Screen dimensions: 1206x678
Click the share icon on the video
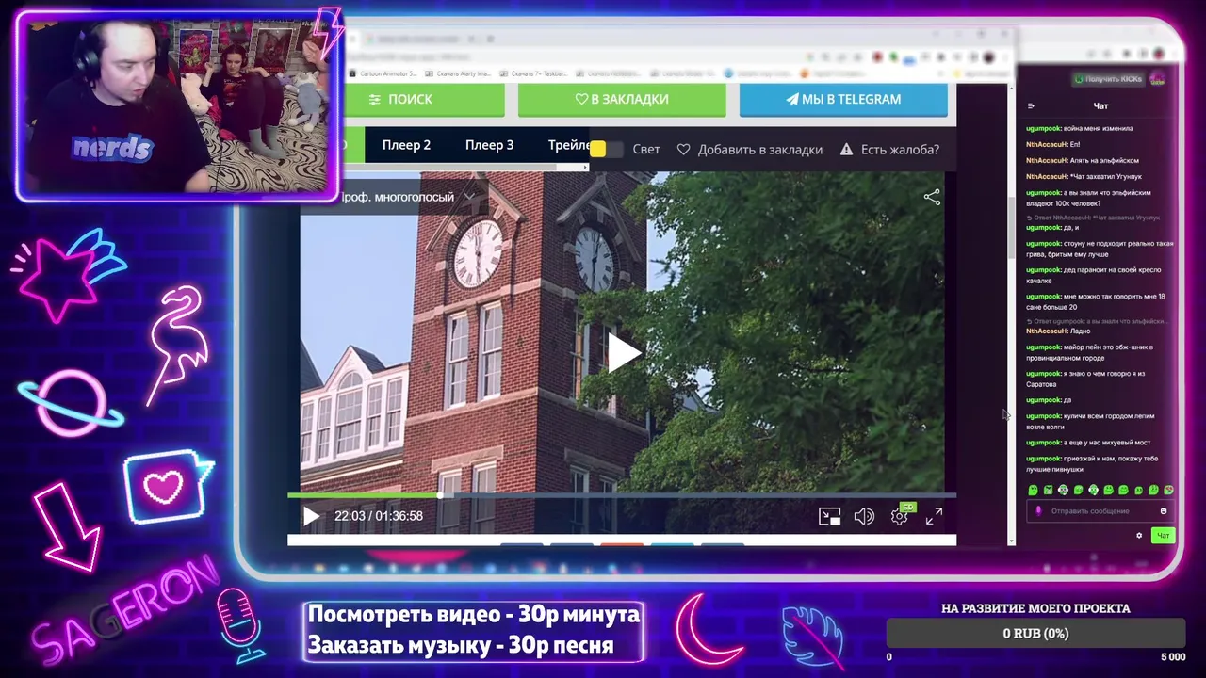click(932, 197)
